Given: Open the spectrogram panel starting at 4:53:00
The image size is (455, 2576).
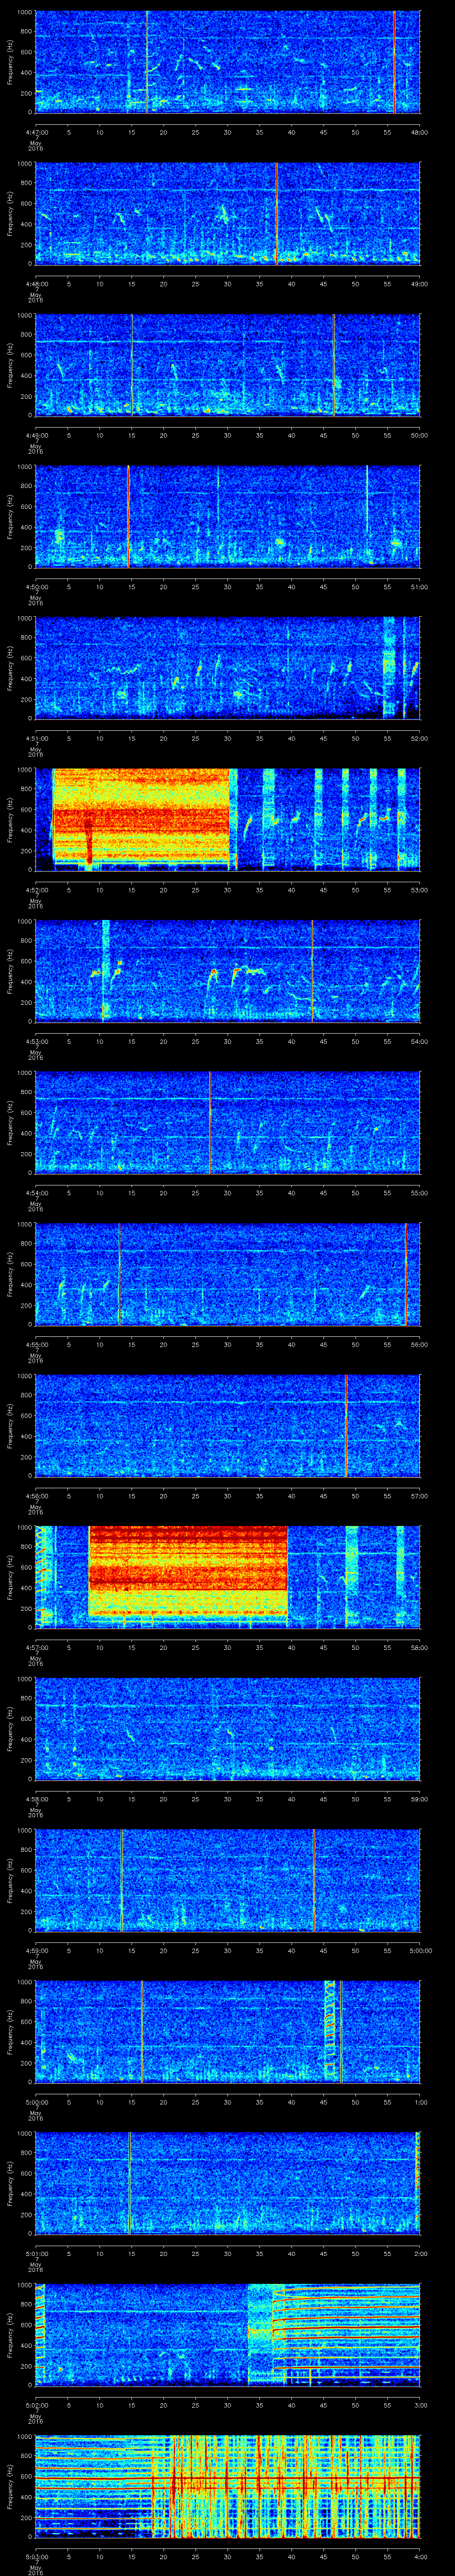Looking at the screenshot, I should coord(228,971).
